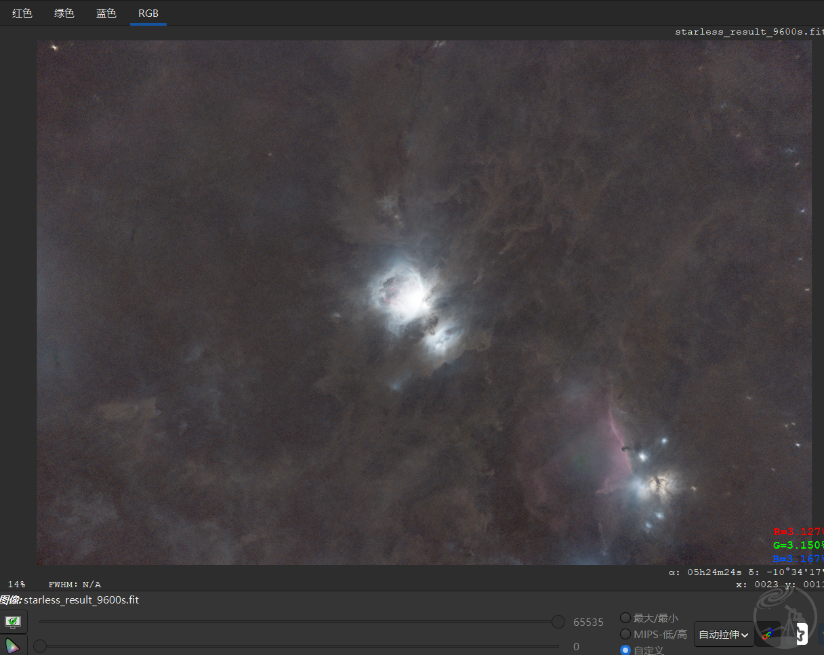
Task: Click the FWHM readout in status bar
Action: pyautogui.click(x=75, y=584)
